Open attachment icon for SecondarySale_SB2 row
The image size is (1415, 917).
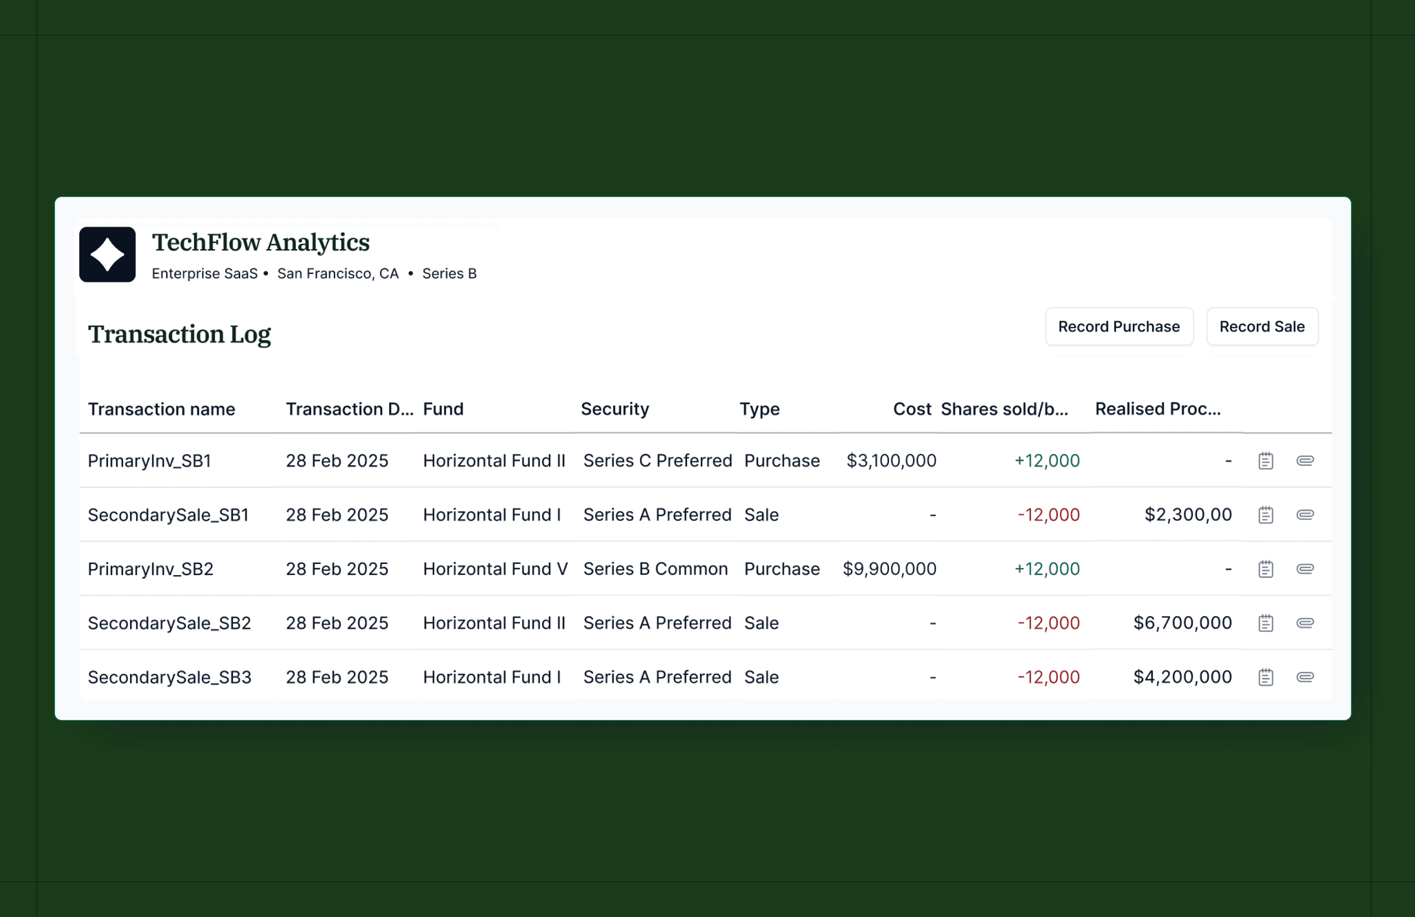pos(1305,623)
